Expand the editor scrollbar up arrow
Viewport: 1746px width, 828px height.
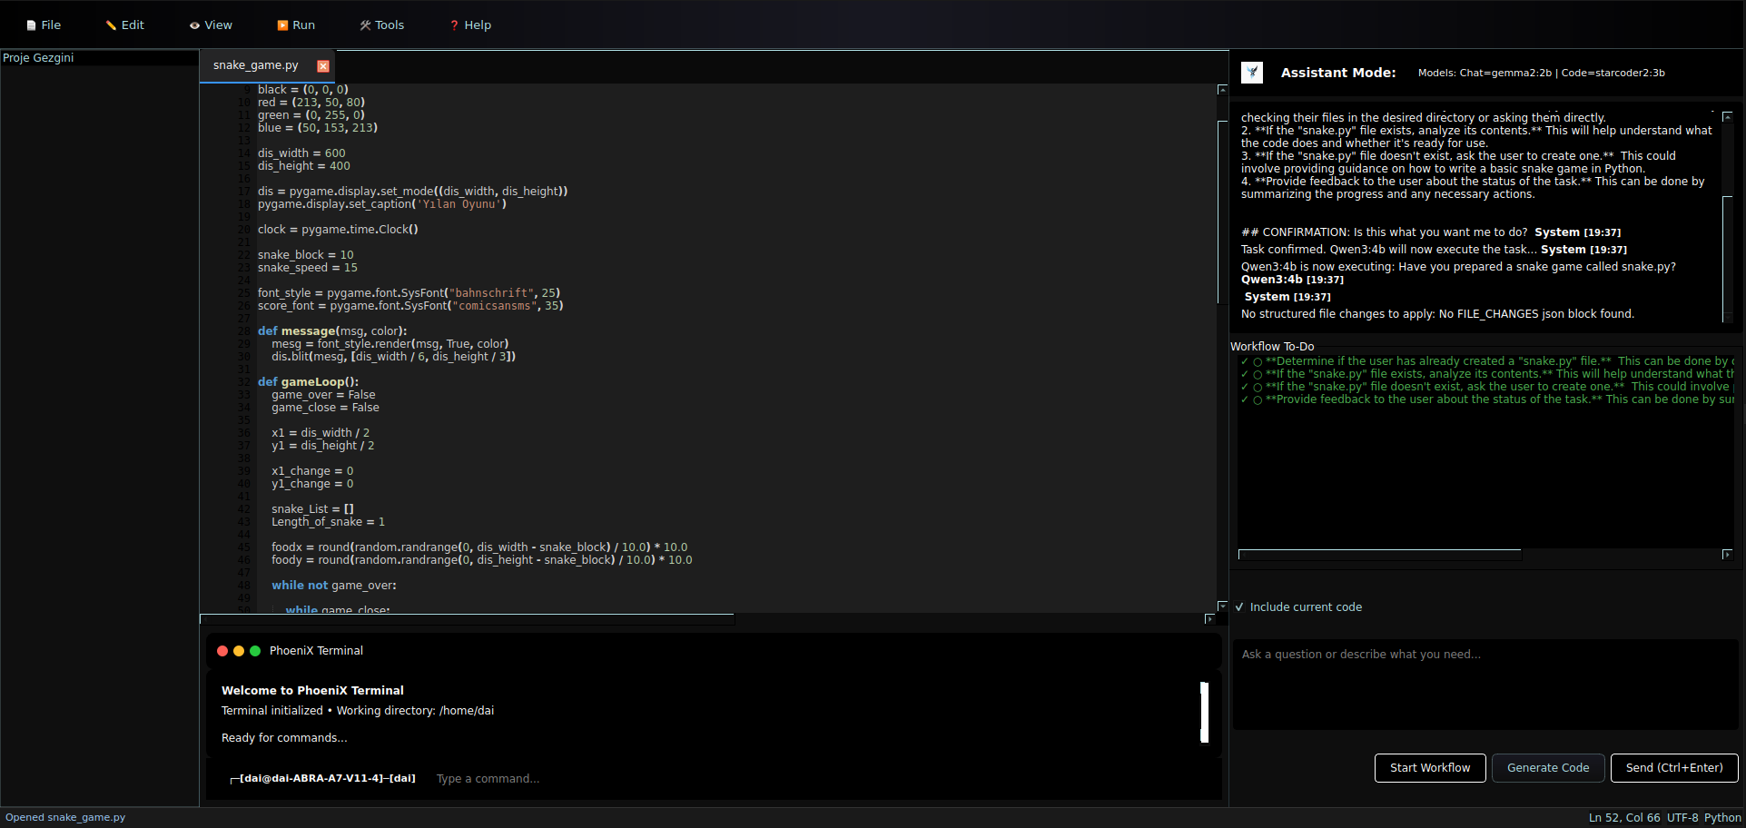coord(1222,90)
